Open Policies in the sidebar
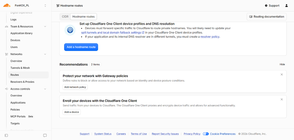 (15, 110)
